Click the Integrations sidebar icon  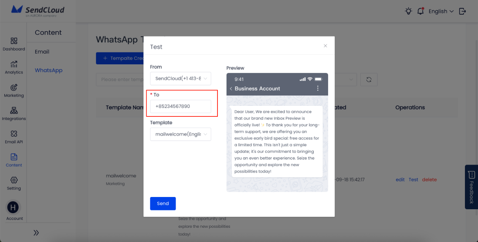point(14,113)
